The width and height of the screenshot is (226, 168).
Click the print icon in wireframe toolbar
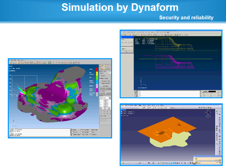(x=130, y=35)
